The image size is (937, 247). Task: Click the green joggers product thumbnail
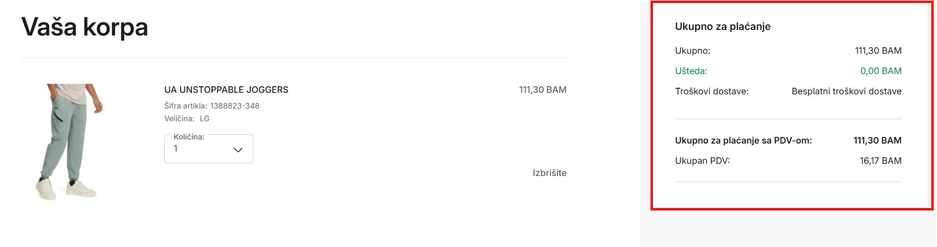69,141
